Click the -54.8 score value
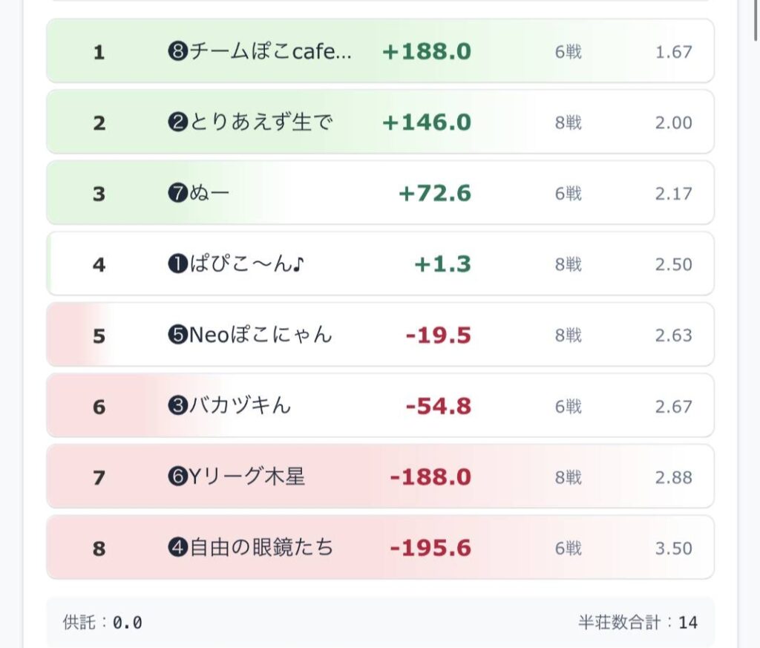 tap(439, 406)
